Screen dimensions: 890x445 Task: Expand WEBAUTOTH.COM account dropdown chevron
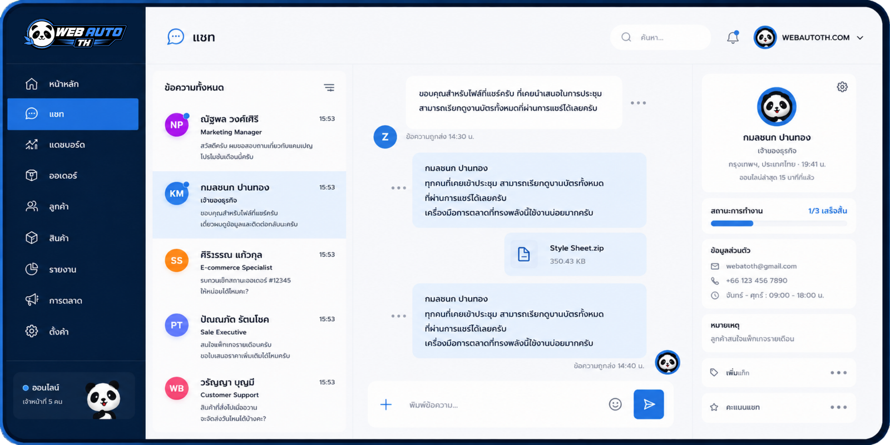[x=860, y=38]
